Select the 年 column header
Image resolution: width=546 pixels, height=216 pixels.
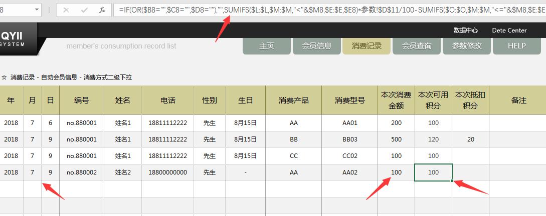11,100
